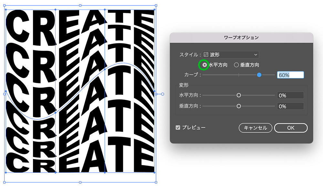Click the center tick on the カーブ slider
This screenshot has width=323, height=190.
coord(238,75)
